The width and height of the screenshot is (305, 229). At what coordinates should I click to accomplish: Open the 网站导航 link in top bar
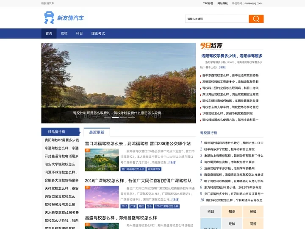[222, 3]
